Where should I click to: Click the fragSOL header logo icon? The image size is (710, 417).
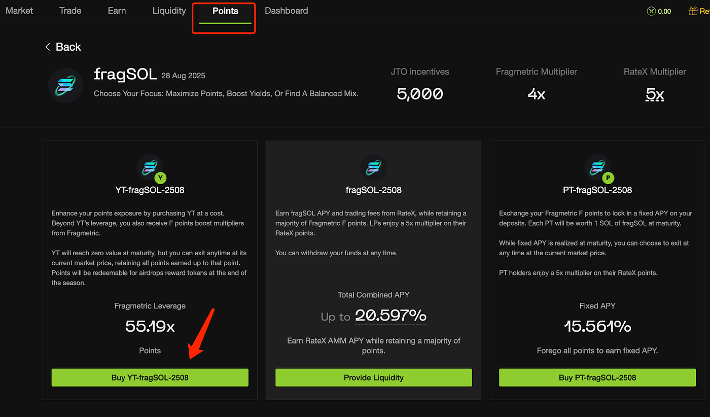[65, 85]
